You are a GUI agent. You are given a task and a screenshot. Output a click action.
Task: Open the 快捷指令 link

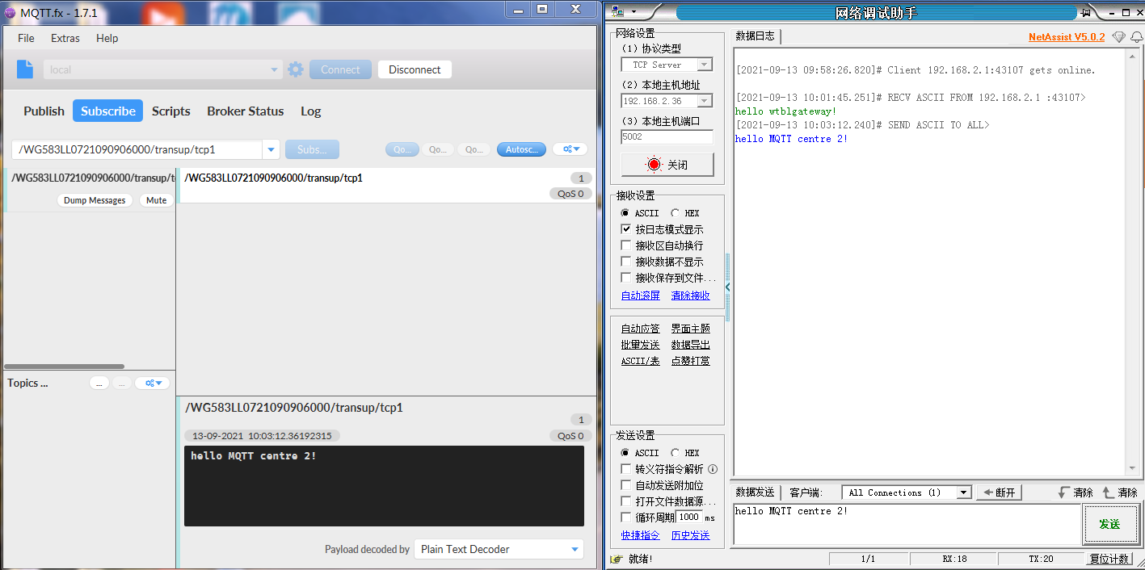click(641, 535)
